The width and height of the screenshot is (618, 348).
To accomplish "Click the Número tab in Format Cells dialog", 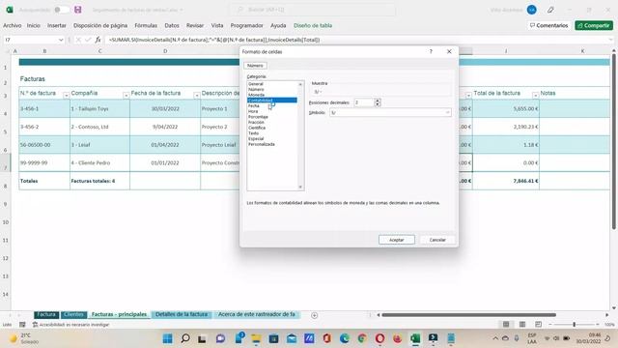I will click(255, 66).
